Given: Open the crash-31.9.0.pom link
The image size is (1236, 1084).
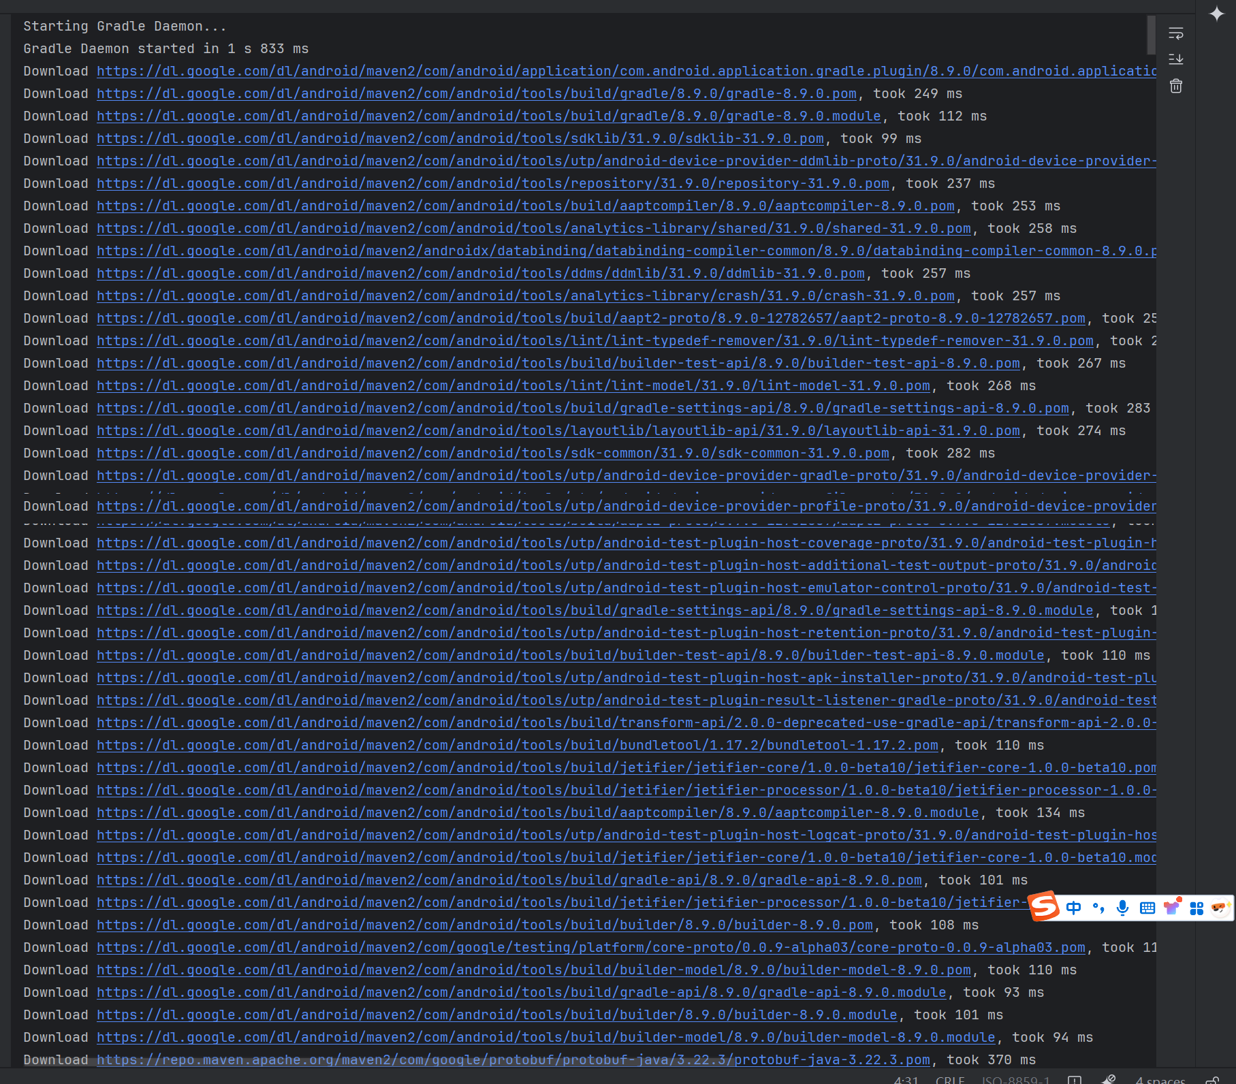Looking at the screenshot, I should tap(526, 296).
